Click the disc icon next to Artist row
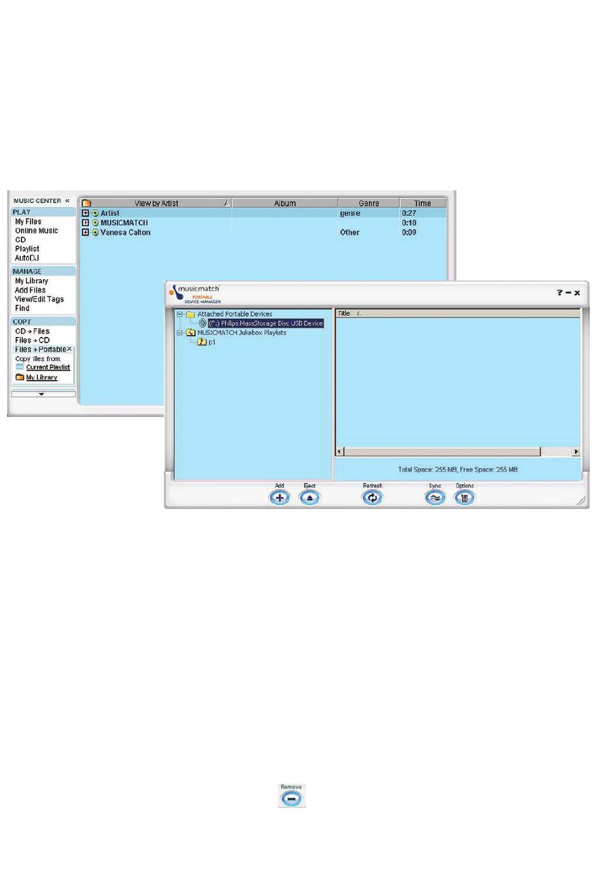 pyautogui.click(x=95, y=213)
